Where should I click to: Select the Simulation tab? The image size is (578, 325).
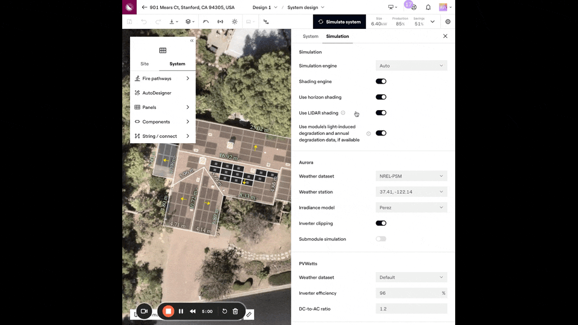337,36
